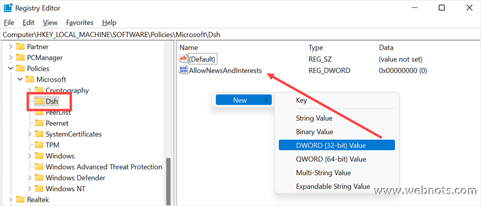Select the TPM folder icon
The height and width of the screenshot is (206, 481).
coord(39,145)
